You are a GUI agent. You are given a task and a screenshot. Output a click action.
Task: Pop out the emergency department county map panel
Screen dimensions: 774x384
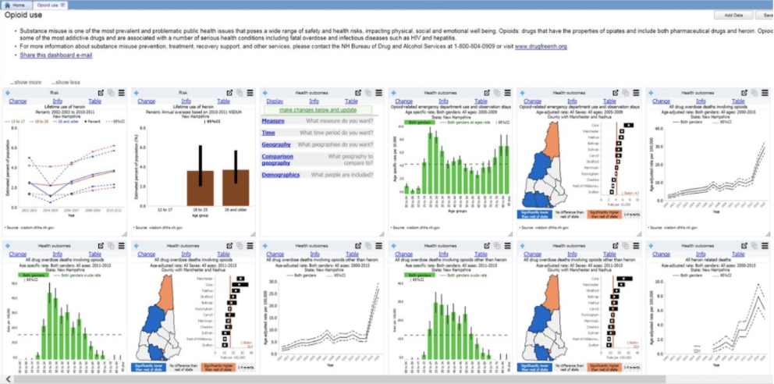point(615,93)
